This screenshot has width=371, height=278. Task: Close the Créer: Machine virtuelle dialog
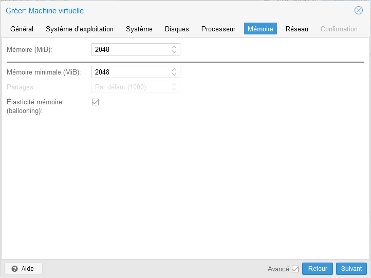click(359, 10)
